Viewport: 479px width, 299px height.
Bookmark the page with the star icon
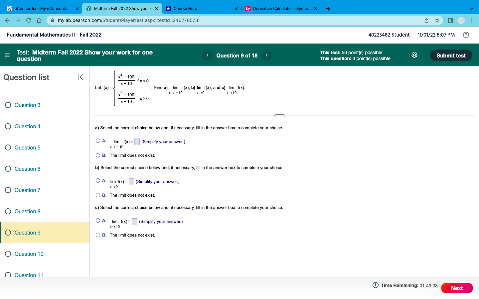tap(437, 20)
